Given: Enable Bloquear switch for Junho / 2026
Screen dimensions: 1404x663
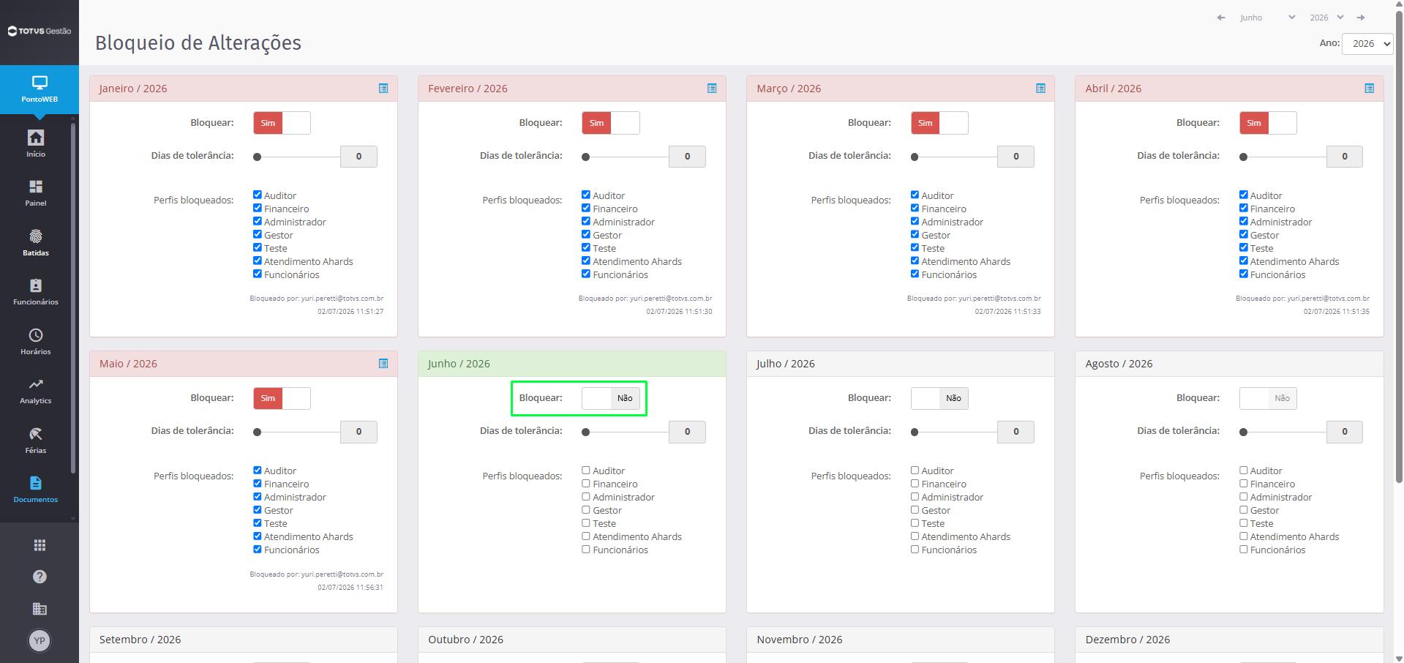Looking at the screenshot, I should (610, 398).
